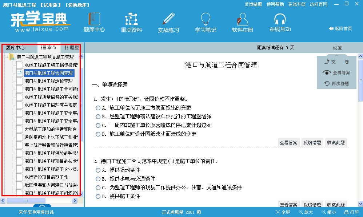Switch to the 题型 tab

72,48
